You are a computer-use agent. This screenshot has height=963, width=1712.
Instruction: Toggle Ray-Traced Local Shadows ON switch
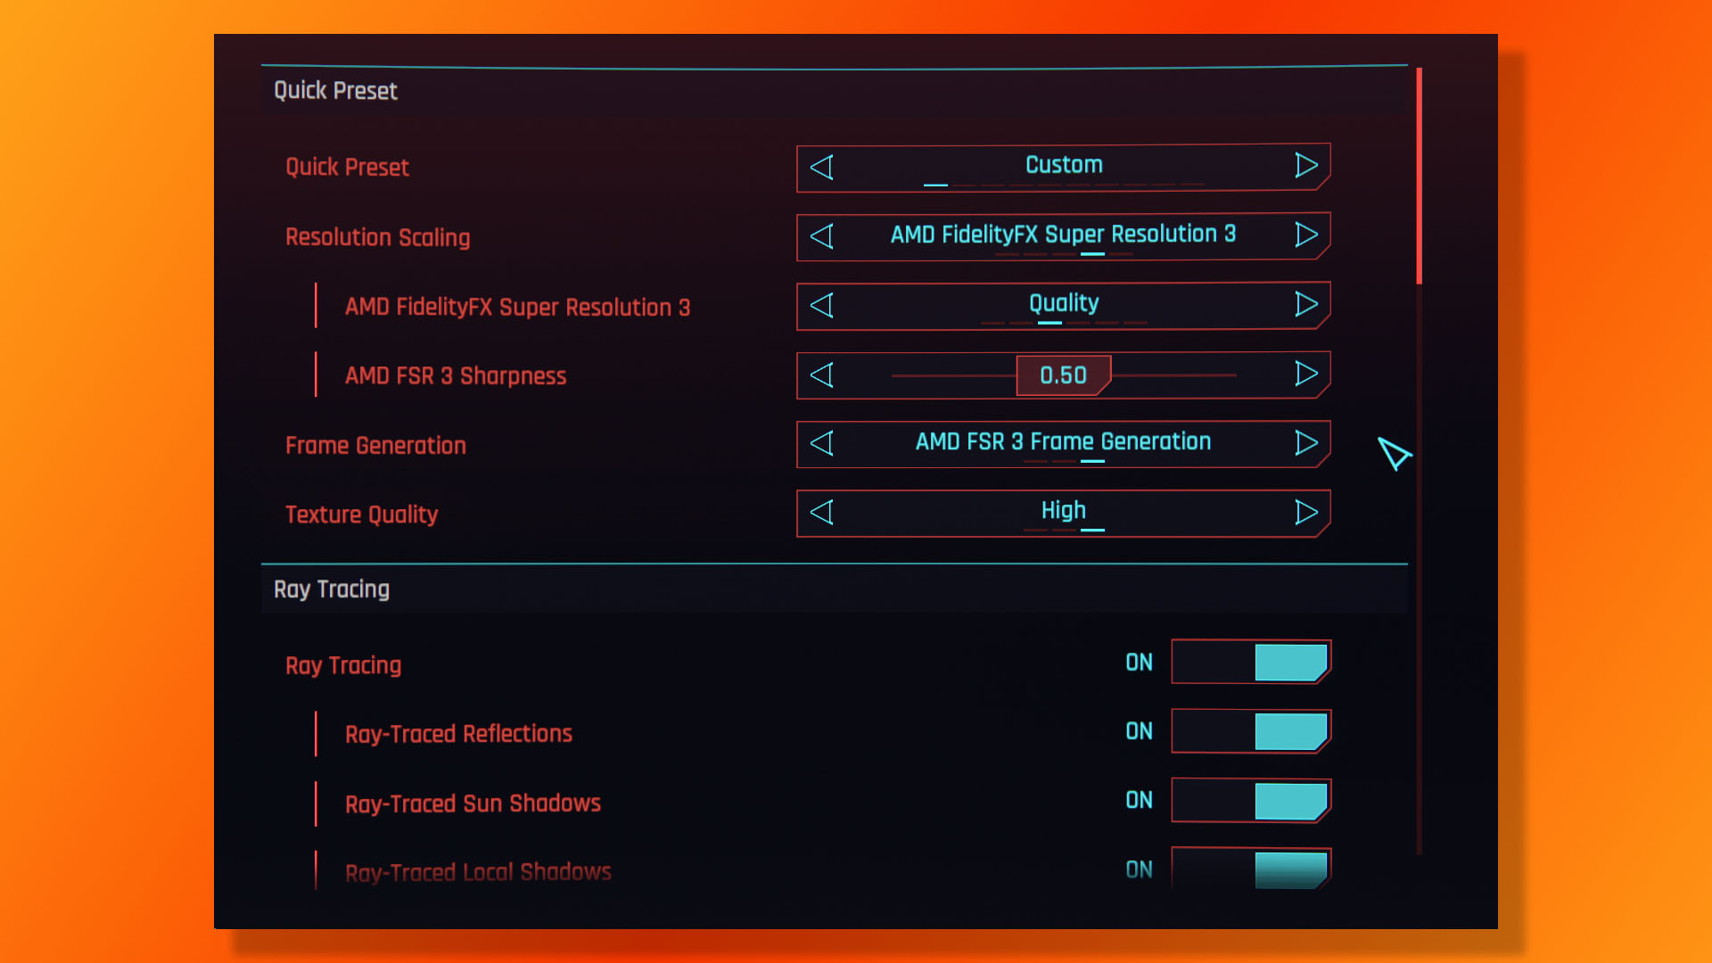coord(1252,870)
